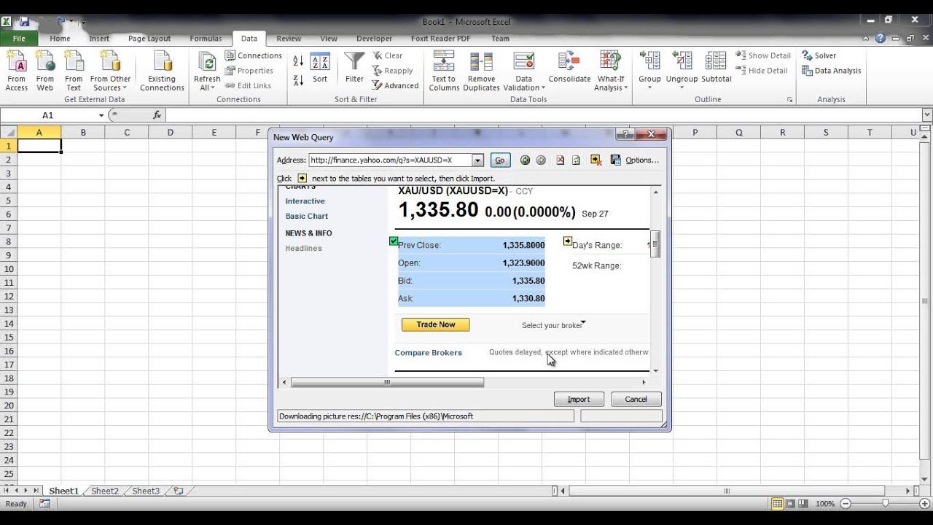Click Advanced filter option
933x525 pixels.
click(x=395, y=85)
